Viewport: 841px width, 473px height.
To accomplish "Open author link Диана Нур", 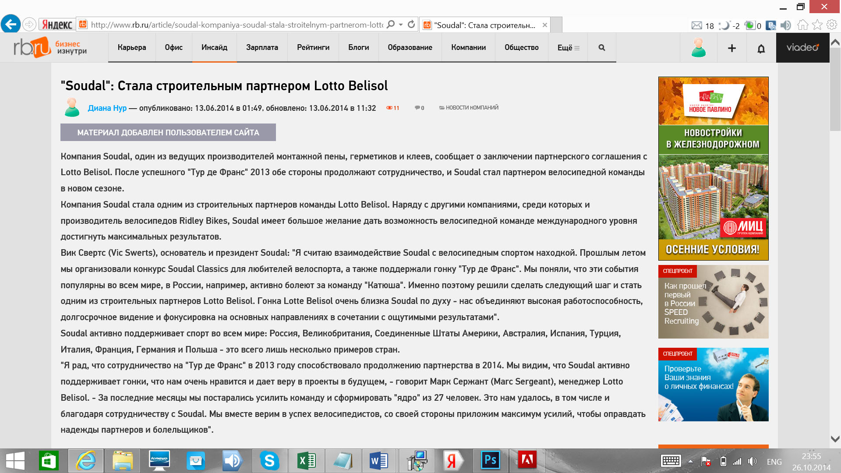I will pos(107,108).
